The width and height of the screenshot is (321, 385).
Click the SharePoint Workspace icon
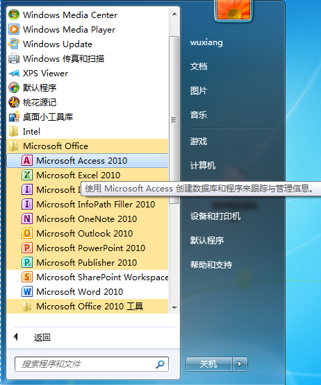click(x=27, y=277)
